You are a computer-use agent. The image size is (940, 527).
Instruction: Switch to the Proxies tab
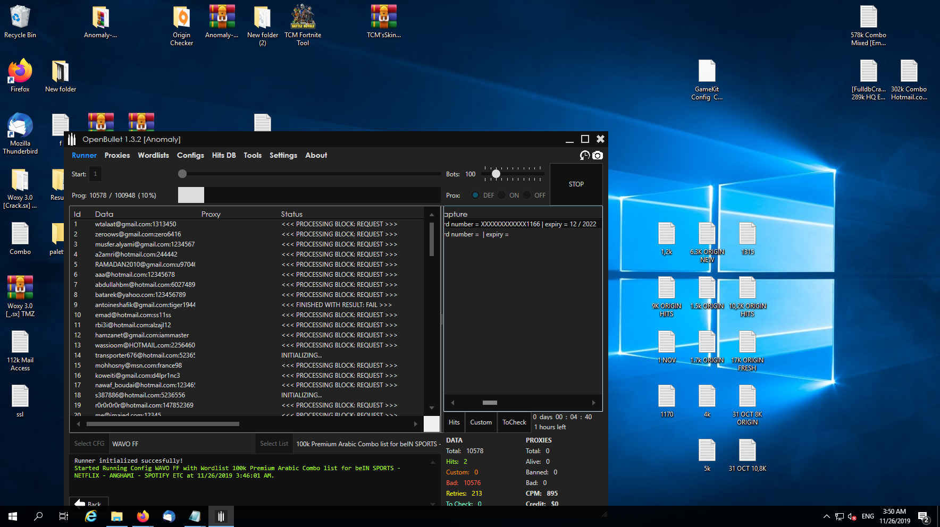pos(117,155)
